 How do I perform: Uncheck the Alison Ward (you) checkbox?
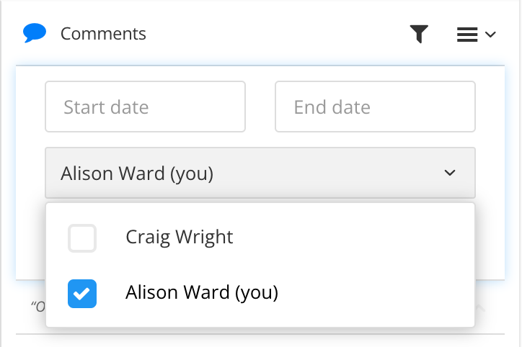[x=82, y=293]
